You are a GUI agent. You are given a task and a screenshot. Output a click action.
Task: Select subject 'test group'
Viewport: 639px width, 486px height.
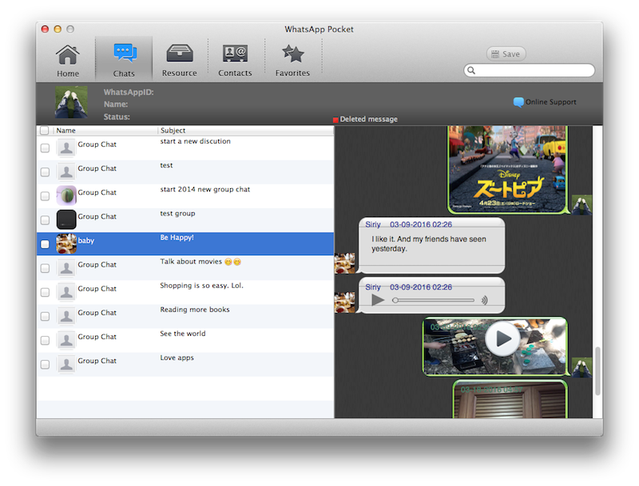click(x=177, y=213)
